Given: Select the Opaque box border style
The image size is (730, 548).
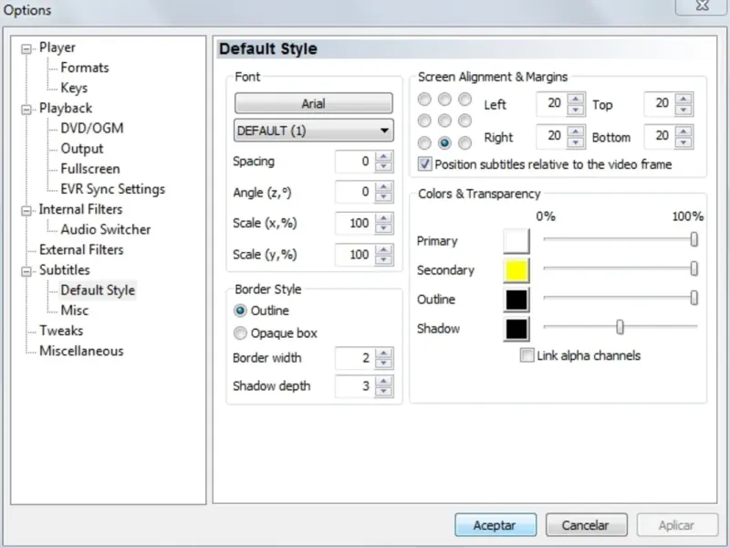Looking at the screenshot, I should tap(241, 333).
